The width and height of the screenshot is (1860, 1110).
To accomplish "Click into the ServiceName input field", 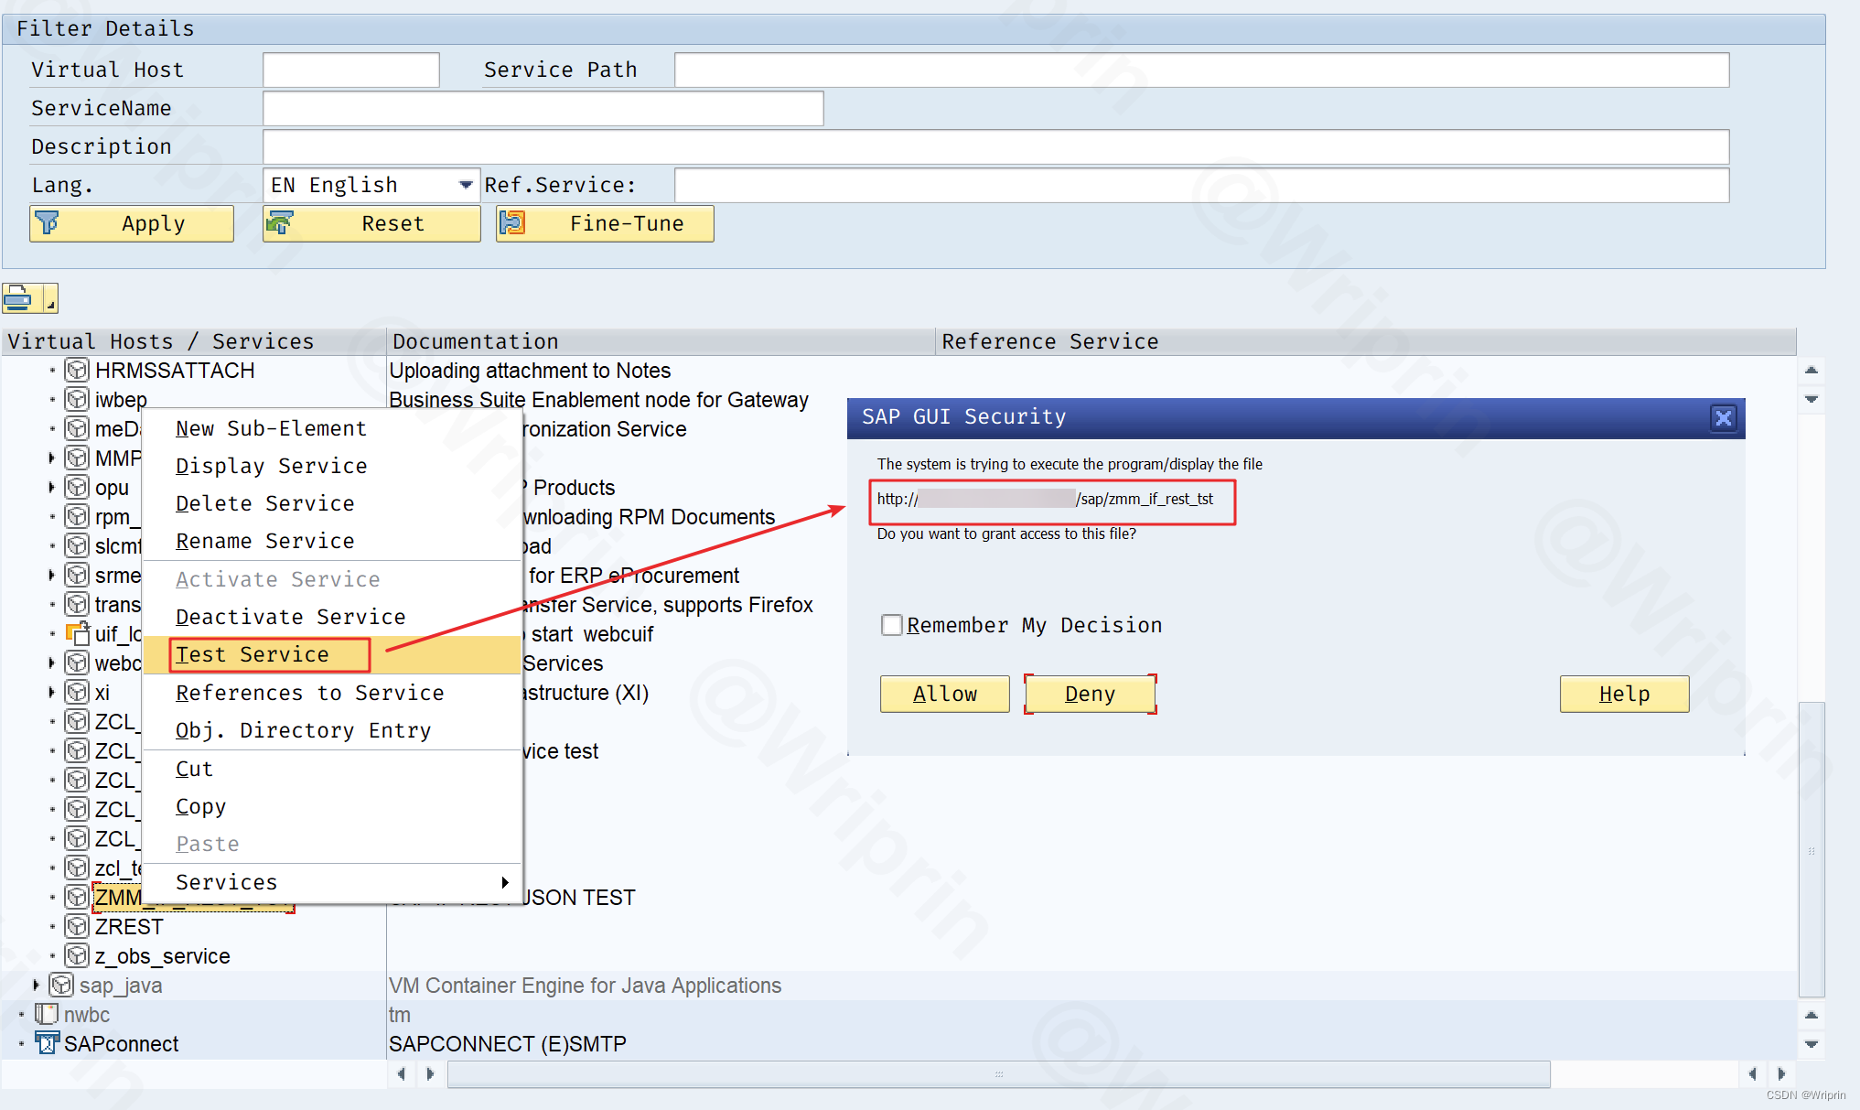I will coord(543,108).
